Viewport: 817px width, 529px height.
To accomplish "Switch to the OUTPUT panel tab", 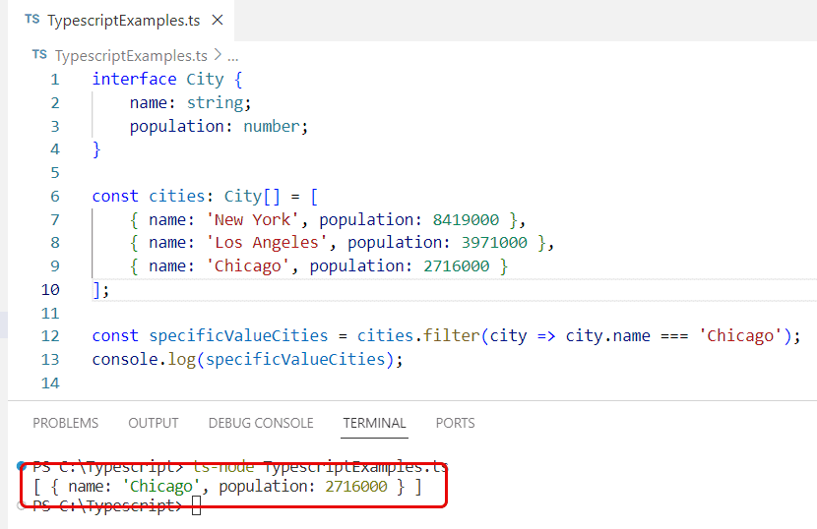I will pyautogui.click(x=154, y=423).
